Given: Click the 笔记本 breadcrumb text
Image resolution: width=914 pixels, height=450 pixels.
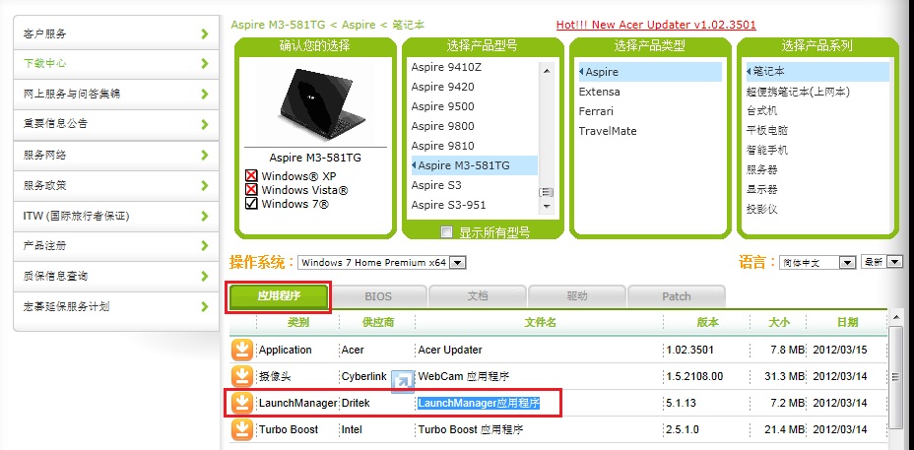Looking at the screenshot, I should point(407,25).
